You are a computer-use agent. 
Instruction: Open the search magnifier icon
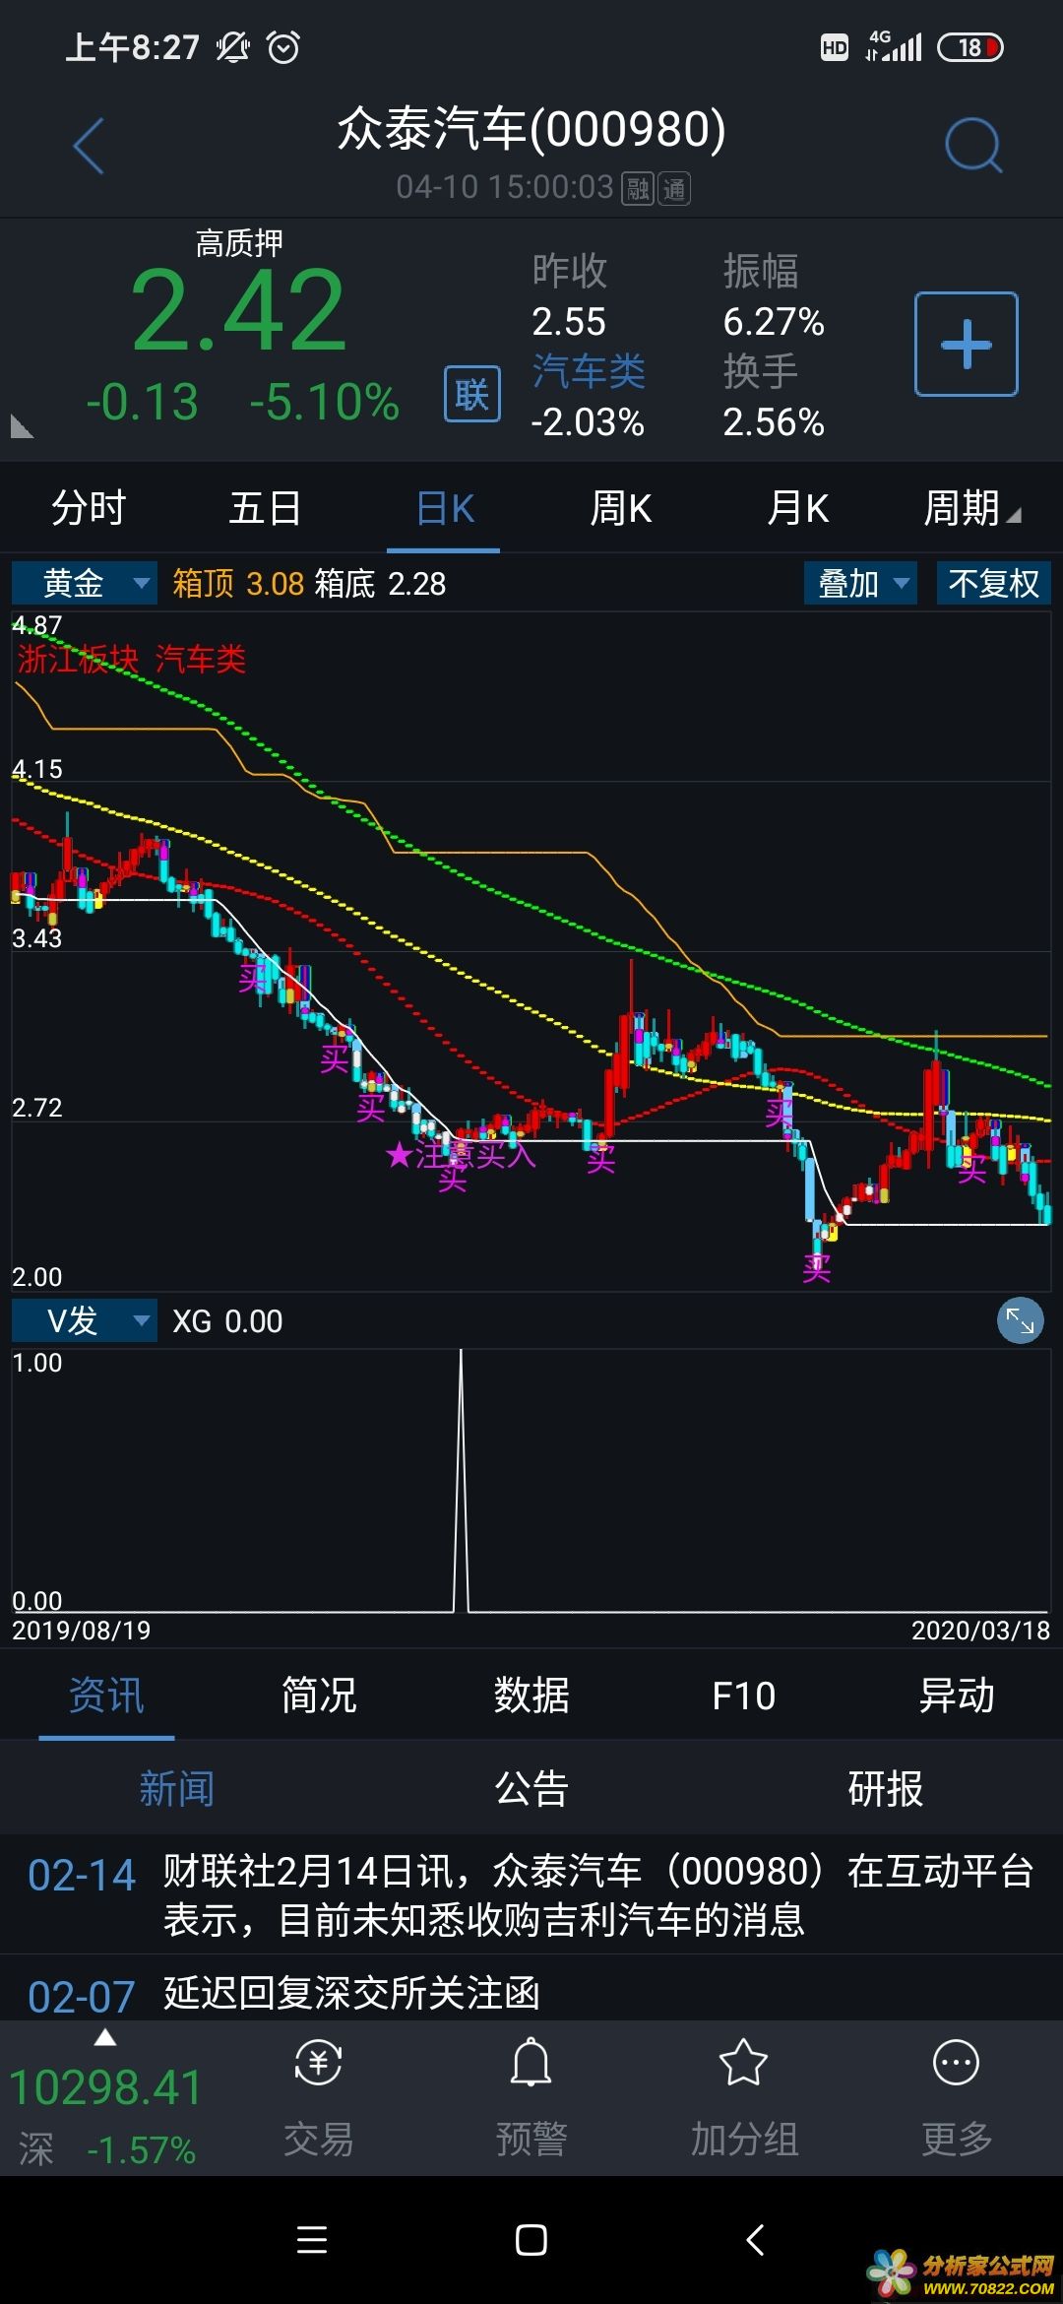(973, 146)
